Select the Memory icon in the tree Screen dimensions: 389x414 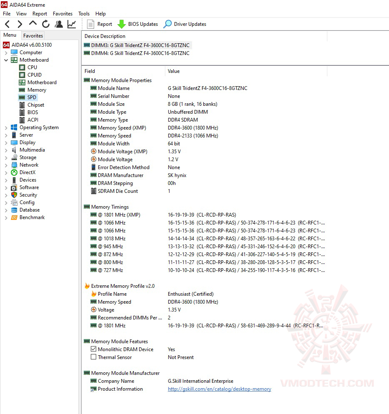[22, 90]
